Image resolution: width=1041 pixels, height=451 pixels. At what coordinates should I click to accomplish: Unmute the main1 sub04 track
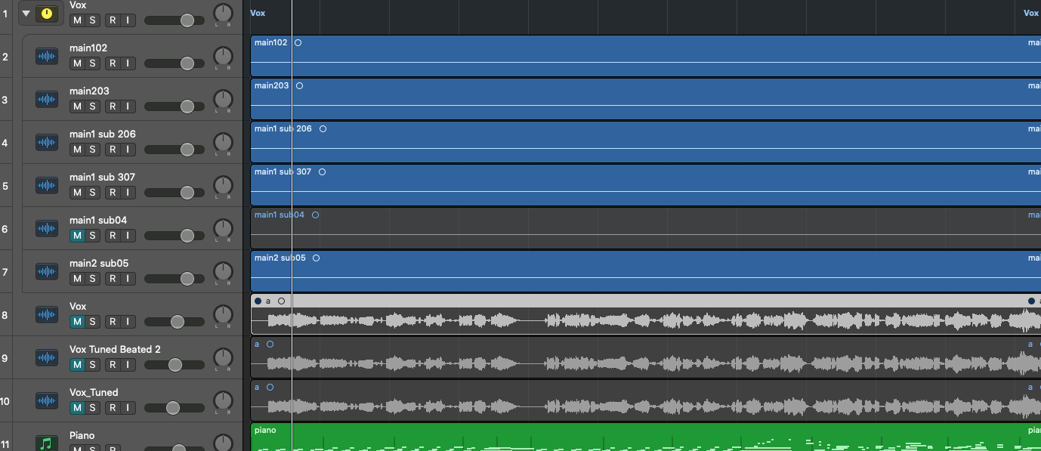pos(76,236)
